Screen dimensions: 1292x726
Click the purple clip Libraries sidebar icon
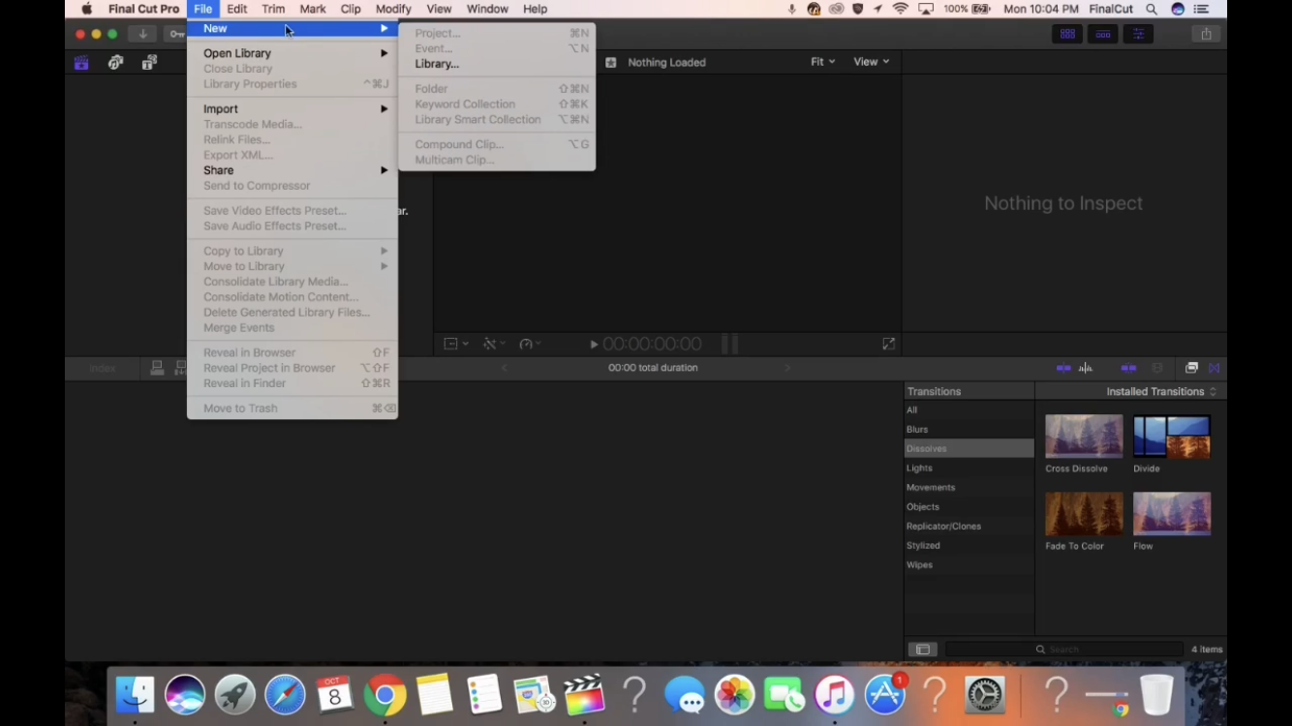pyautogui.click(x=81, y=62)
